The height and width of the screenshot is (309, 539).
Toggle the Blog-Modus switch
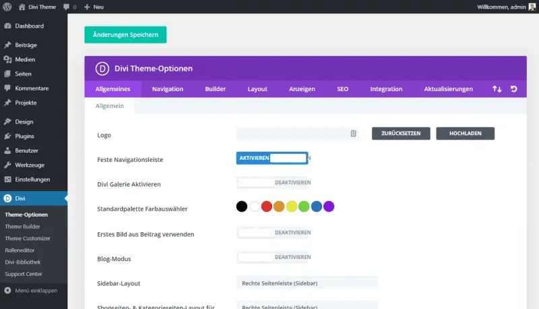274,257
